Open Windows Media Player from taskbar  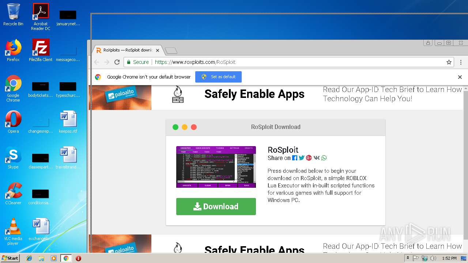54,258
